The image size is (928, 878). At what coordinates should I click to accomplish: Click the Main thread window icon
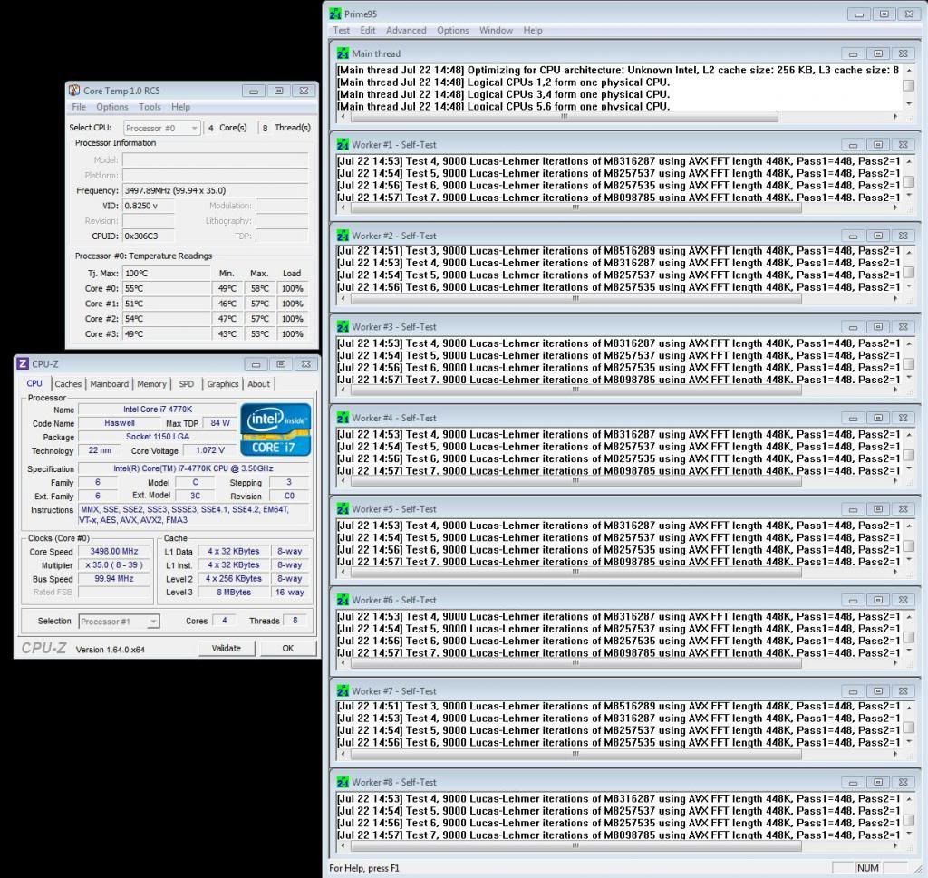tap(343, 53)
